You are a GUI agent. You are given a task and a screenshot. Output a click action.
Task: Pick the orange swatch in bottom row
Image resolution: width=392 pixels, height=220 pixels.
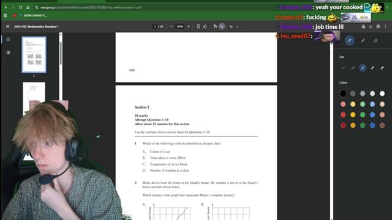tap(353, 125)
